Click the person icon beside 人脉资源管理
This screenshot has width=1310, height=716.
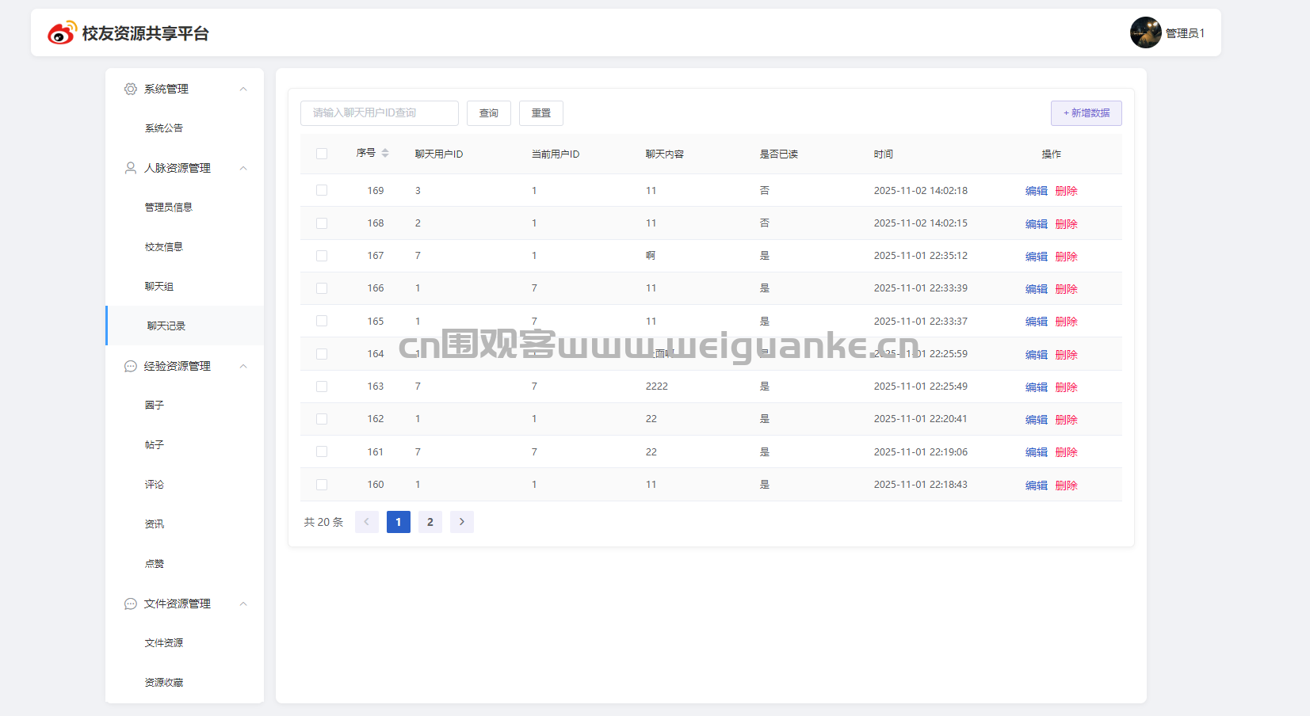pos(131,168)
